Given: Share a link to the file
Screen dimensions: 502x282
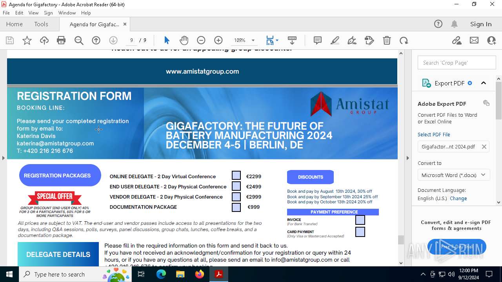Looking at the screenshot, I should 457,40.
